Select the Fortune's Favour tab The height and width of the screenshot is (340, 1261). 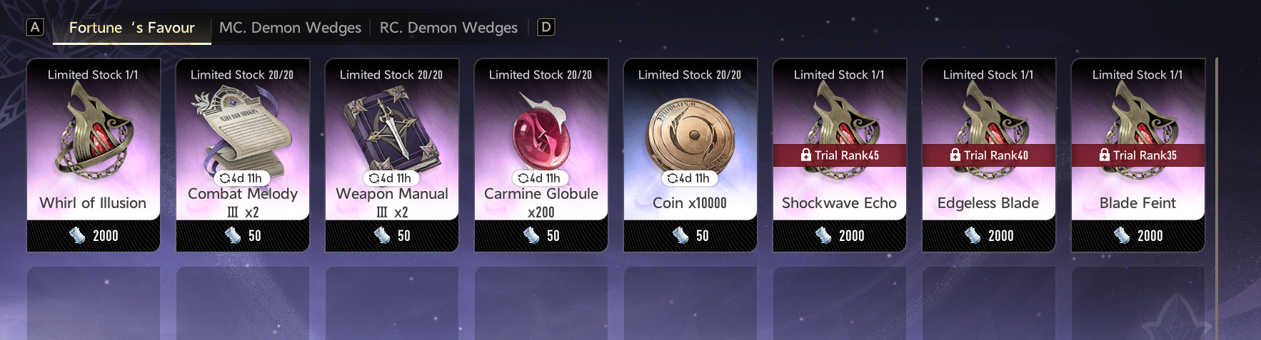pyautogui.click(x=131, y=28)
